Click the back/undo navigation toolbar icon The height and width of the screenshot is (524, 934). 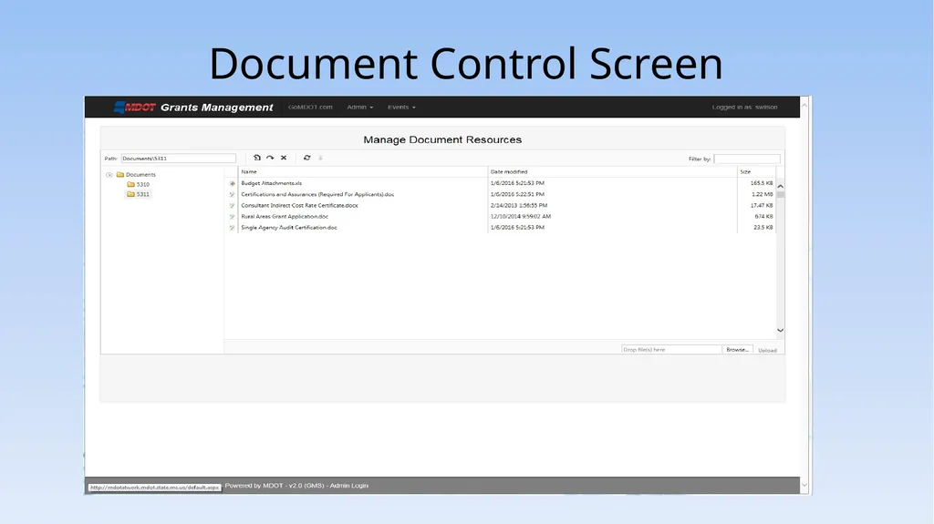pyautogui.click(x=256, y=158)
